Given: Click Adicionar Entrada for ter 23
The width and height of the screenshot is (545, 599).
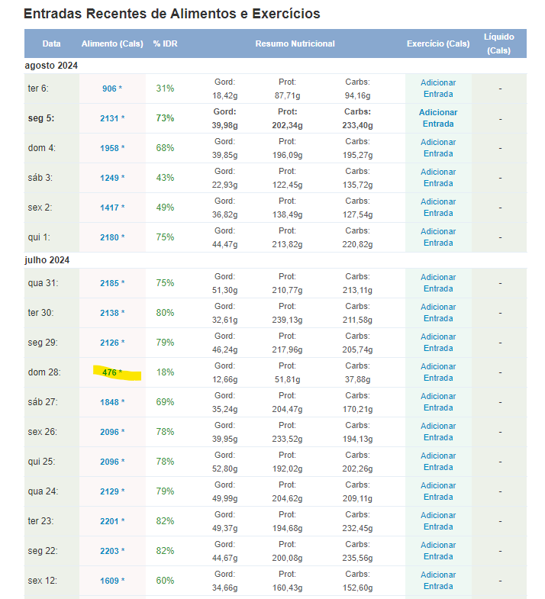Looking at the screenshot, I should pyautogui.click(x=438, y=522).
